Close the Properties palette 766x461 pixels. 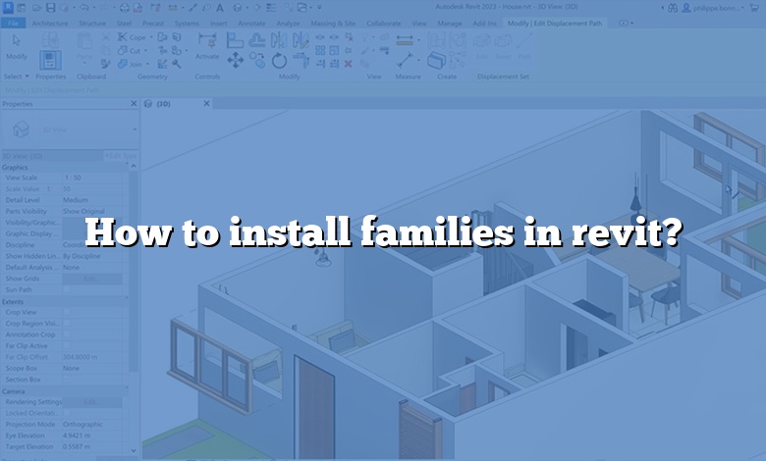(x=134, y=103)
